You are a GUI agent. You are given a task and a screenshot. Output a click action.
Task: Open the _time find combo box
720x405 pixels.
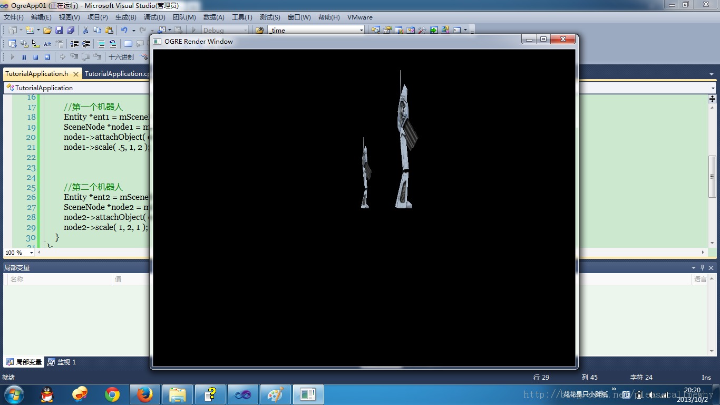click(x=316, y=30)
